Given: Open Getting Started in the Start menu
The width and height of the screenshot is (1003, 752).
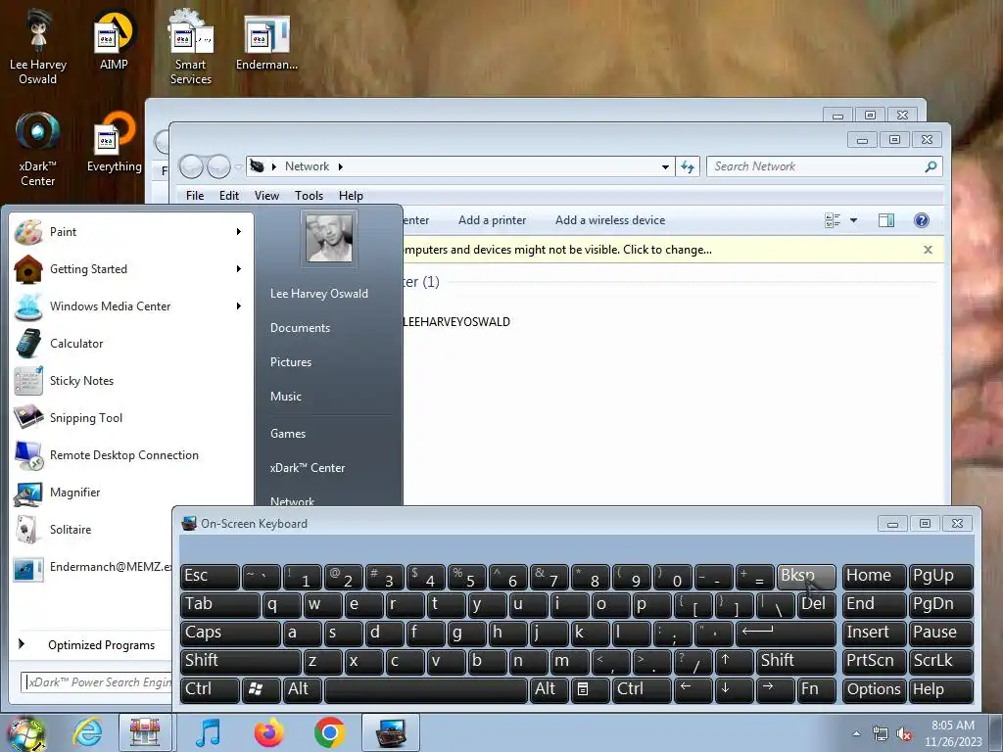Looking at the screenshot, I should [x=128, y=269].
